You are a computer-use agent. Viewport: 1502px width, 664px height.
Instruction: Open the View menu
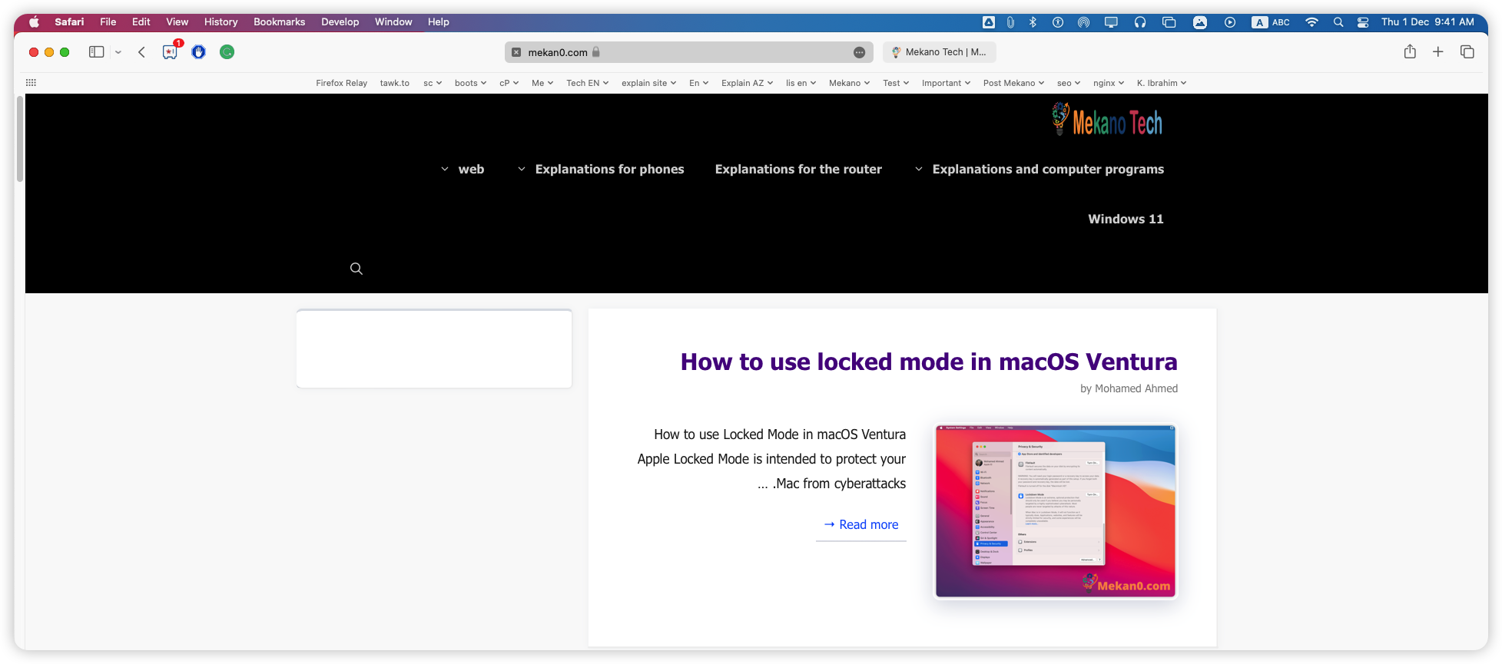coord(177,22)
